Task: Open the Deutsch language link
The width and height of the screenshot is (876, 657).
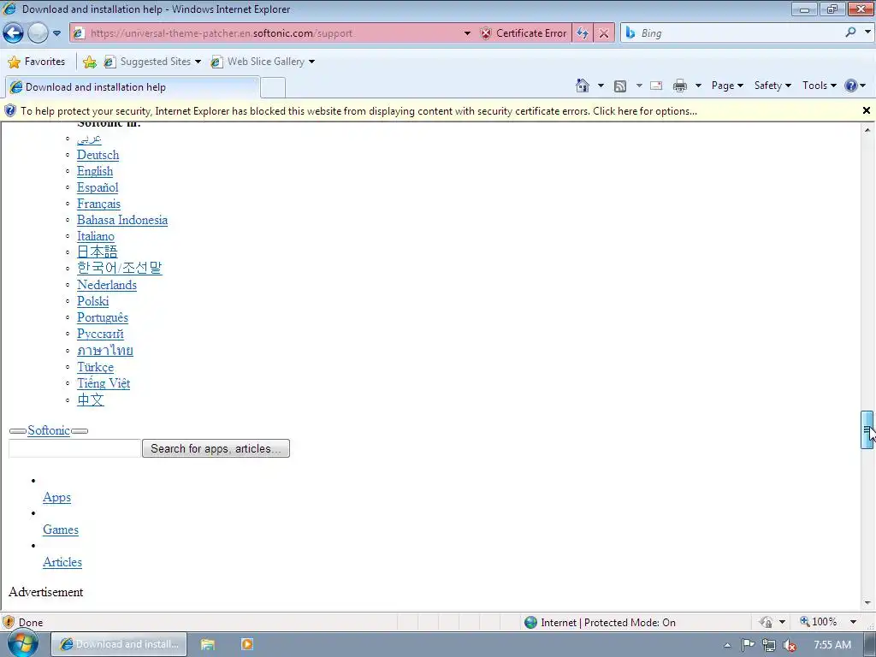Action: pos(98,155)
